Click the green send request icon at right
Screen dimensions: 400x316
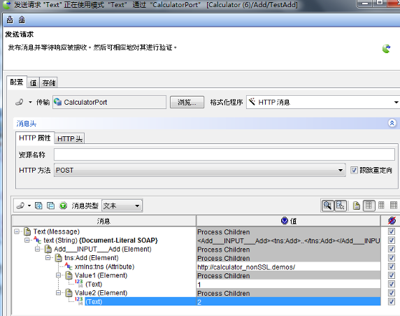(x=386, y=48)
